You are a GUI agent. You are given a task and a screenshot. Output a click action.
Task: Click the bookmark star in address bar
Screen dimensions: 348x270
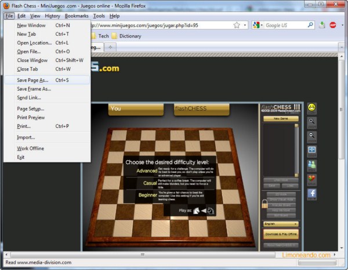point(237,25)
